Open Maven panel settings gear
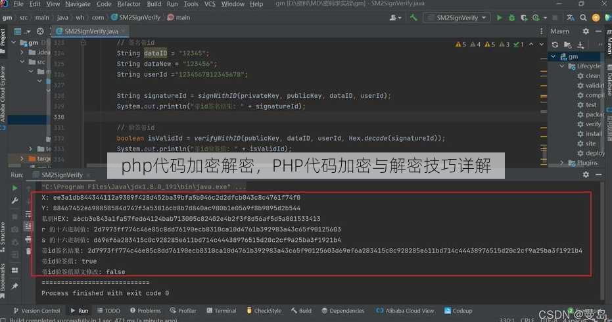612x322 pixels. (586, 32)
